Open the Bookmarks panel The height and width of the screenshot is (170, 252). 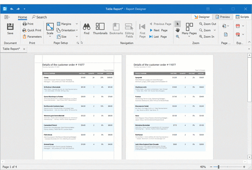click(x=116, y=29)
